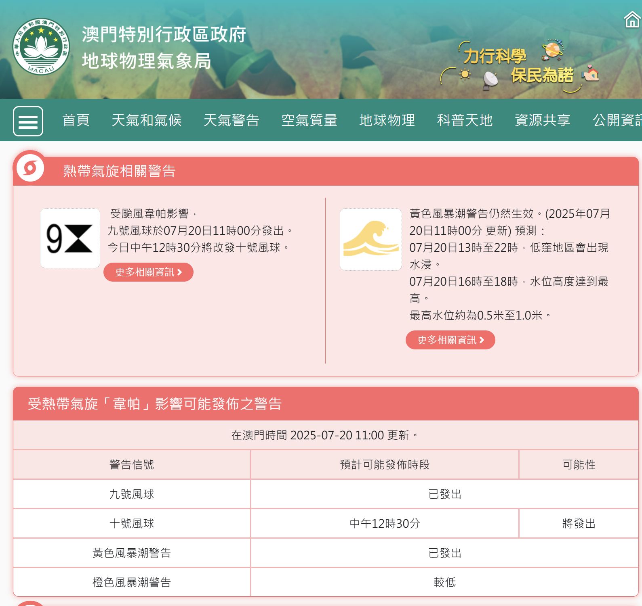Open the 空氣質量 menu
This screenshot has width=642, height=606.
point(309,120)
